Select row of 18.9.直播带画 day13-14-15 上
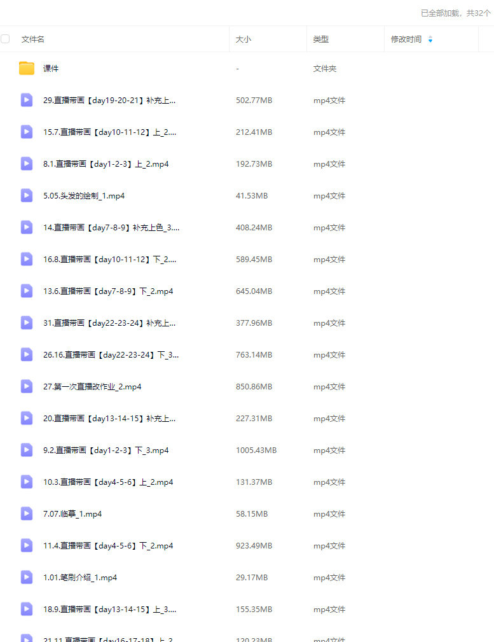Image resolution: width=494 pixels, height=642 pixels. coord(247,610)
